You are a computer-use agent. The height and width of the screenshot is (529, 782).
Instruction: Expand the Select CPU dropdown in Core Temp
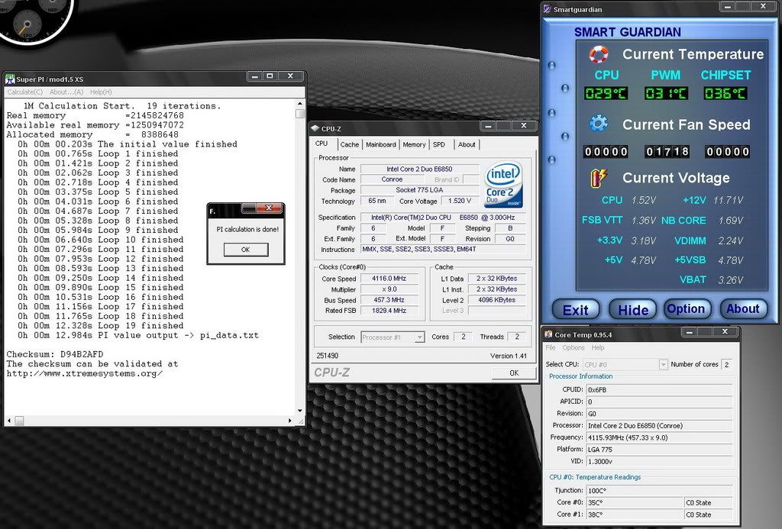click(x=663, y=364)
